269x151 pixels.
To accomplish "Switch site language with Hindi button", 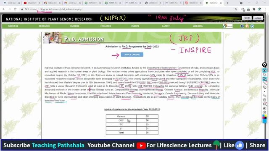I will (x=247, y=18).
